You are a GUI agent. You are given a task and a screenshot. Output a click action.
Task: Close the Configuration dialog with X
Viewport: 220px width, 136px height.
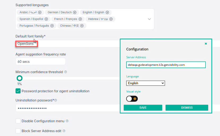tap(206, 44)
